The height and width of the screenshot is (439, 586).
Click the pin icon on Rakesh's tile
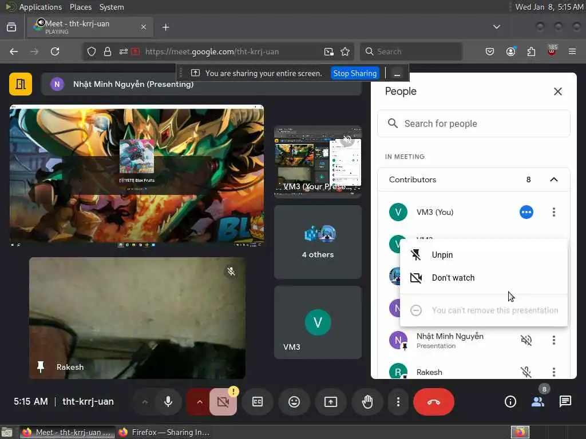pyautogui.click(x=41, y=367)
